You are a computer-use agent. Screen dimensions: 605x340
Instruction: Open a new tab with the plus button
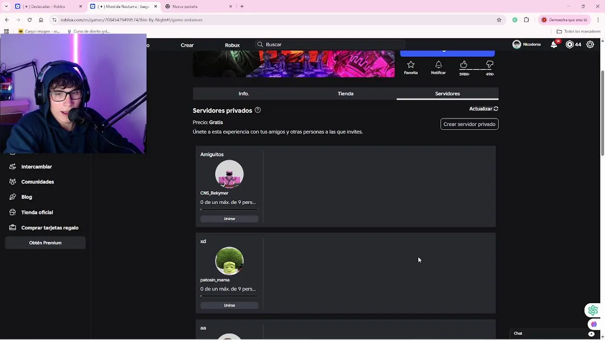[242, 7]
